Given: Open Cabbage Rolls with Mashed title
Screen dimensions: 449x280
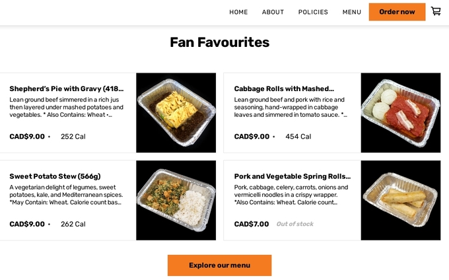Looking at the screenshot, I should [284, 88].
